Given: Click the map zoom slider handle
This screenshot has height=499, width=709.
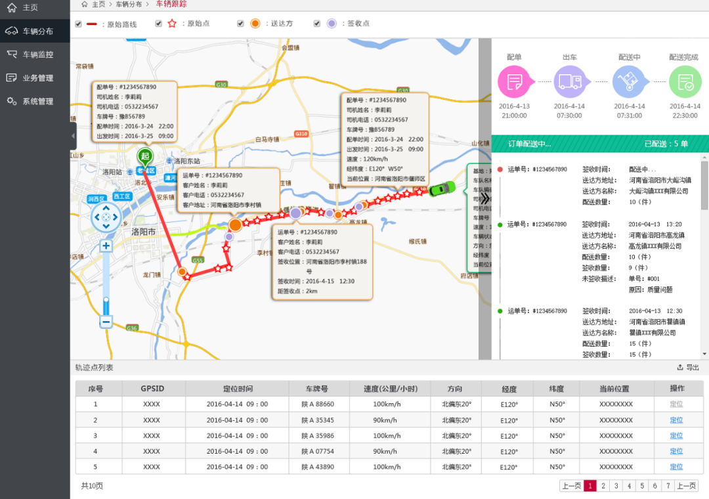Looking at the screenshot, I should (106, 299).
